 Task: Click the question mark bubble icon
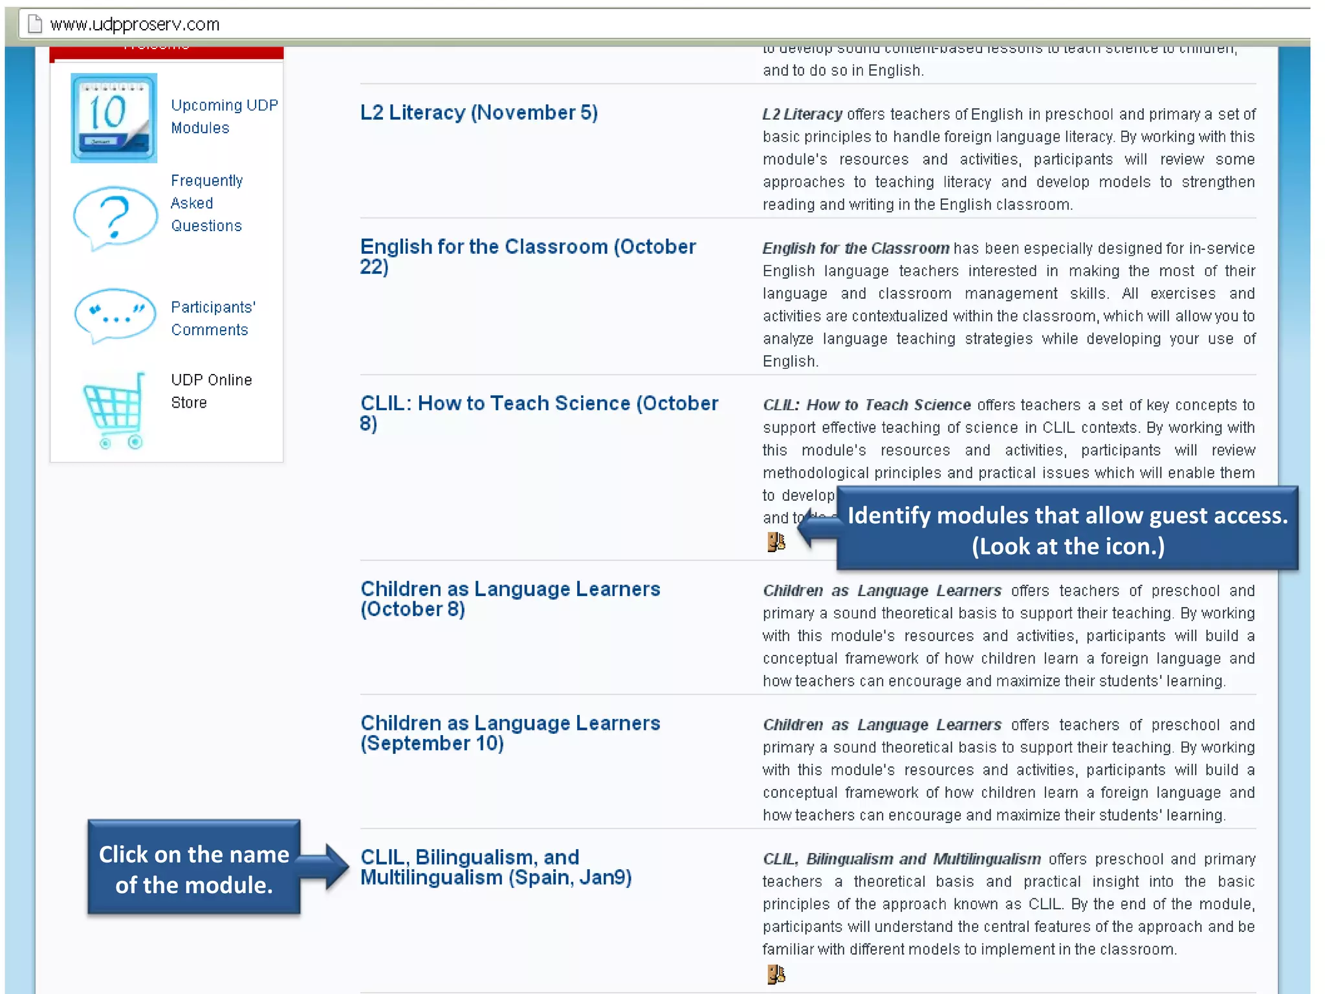(115, 218)
